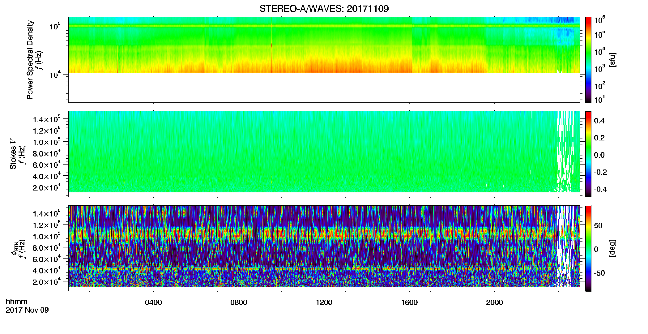Click the hhmm time format label
The height and width of the screenshot is (334, 648).
tap(17, 302)
